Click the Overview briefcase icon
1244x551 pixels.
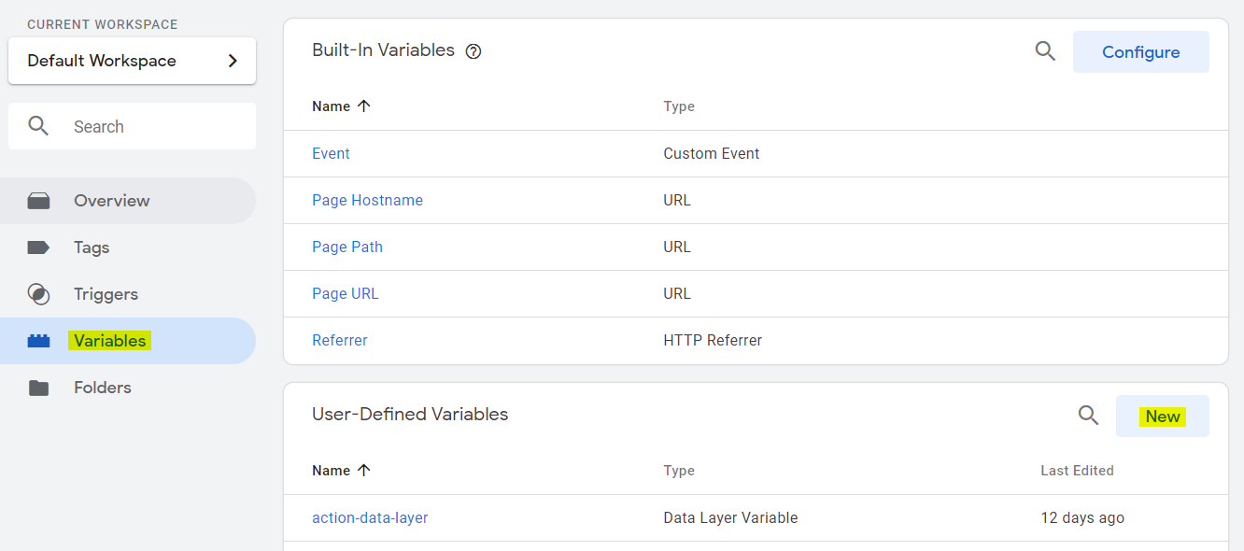38,201
